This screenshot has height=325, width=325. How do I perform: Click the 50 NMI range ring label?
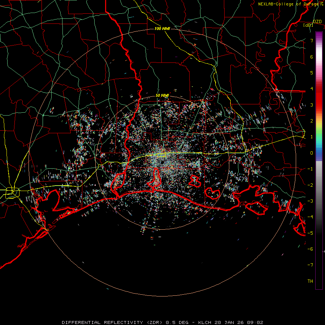point(162,95)
